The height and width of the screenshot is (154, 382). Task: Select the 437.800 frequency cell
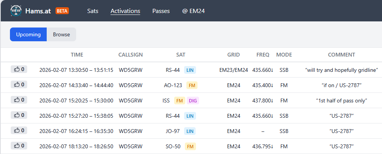coord(263,101)
